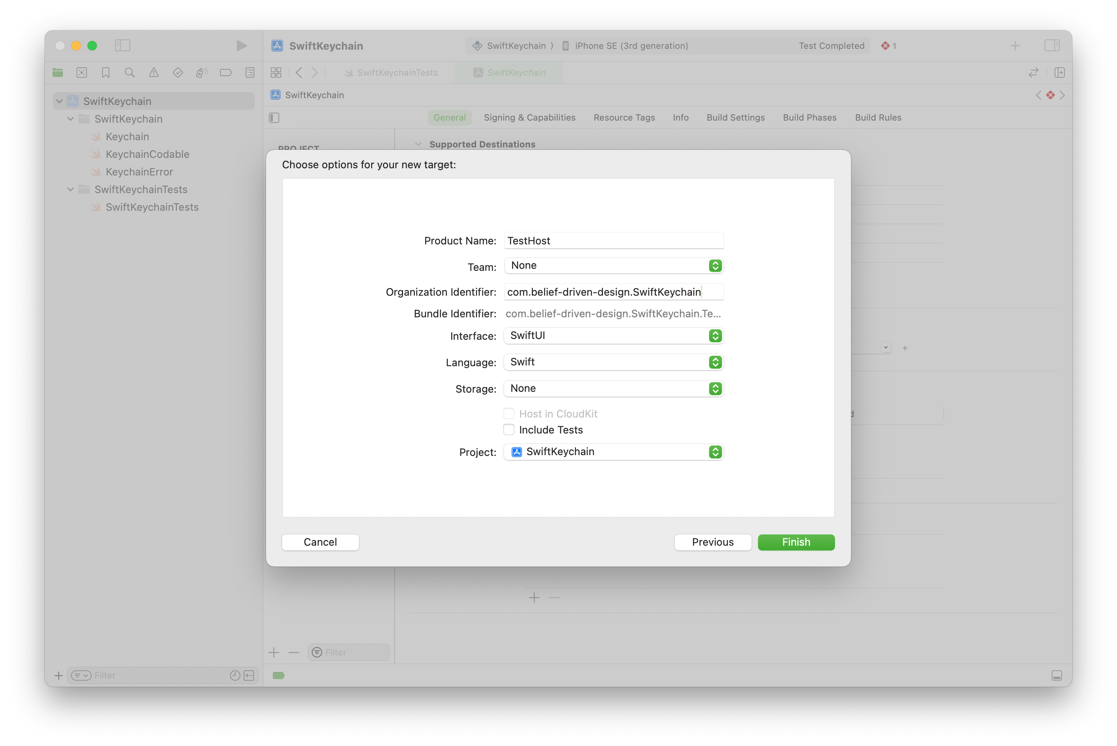The height and width of the screenshot is (746, 1117).
Task: Open the Bookmark navigator icon
Action: (x=106, y=72)
